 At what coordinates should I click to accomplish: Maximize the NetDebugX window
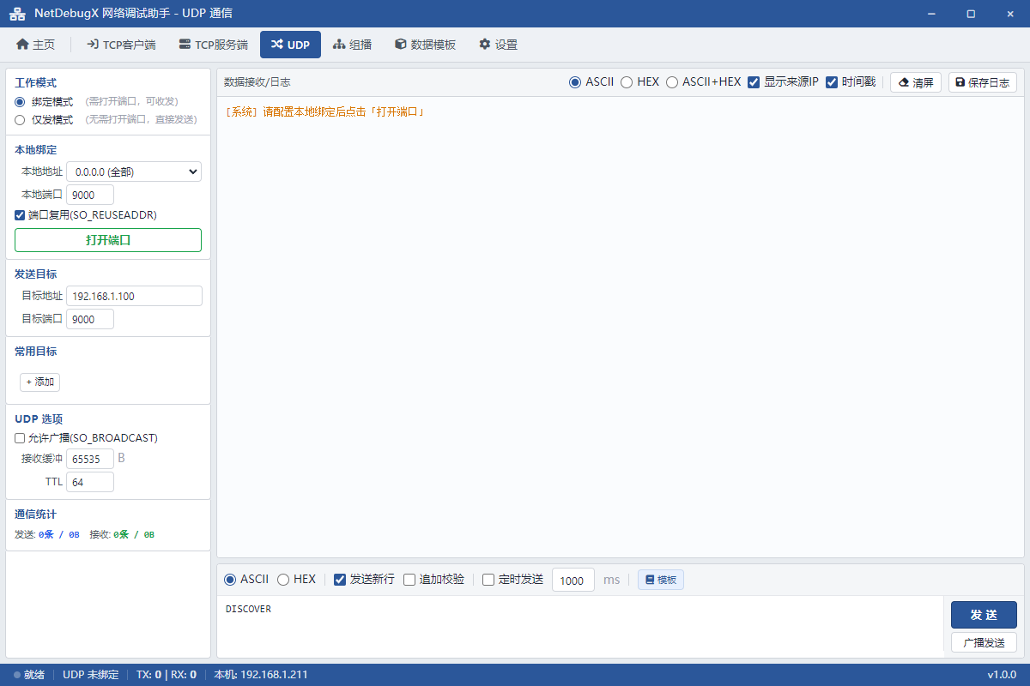(971, 14)
